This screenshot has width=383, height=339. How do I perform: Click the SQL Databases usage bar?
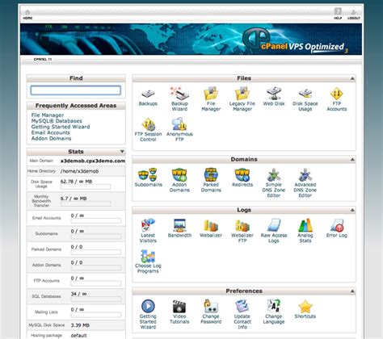[x=96, y=299]
